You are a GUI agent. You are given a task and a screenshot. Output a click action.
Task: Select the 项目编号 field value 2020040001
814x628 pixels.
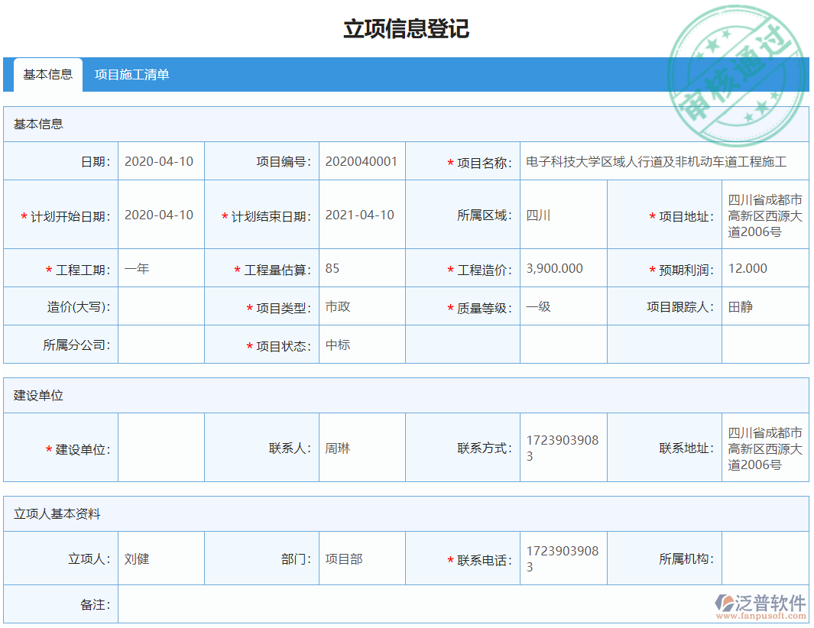(x=362, y=161)
